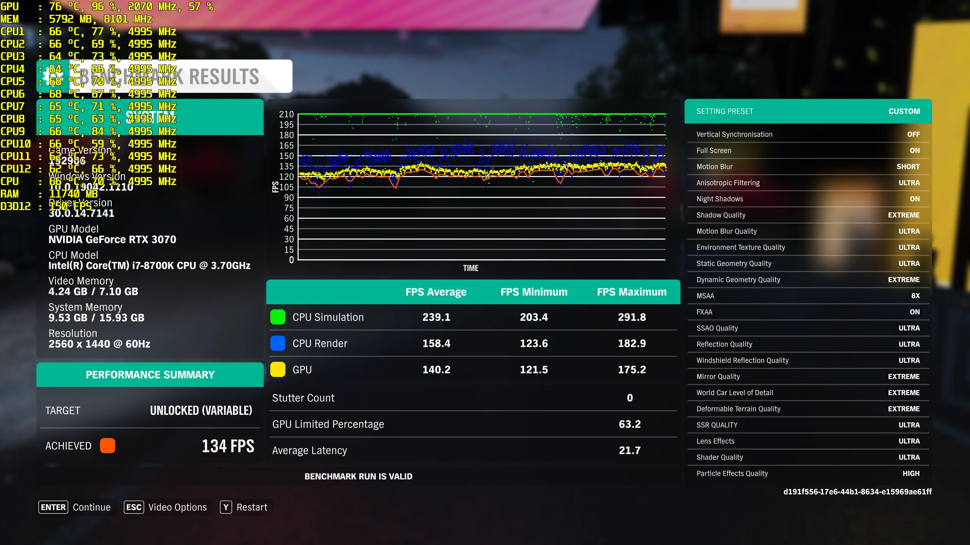Select the SSAO Quality row

tap(808, 328)
